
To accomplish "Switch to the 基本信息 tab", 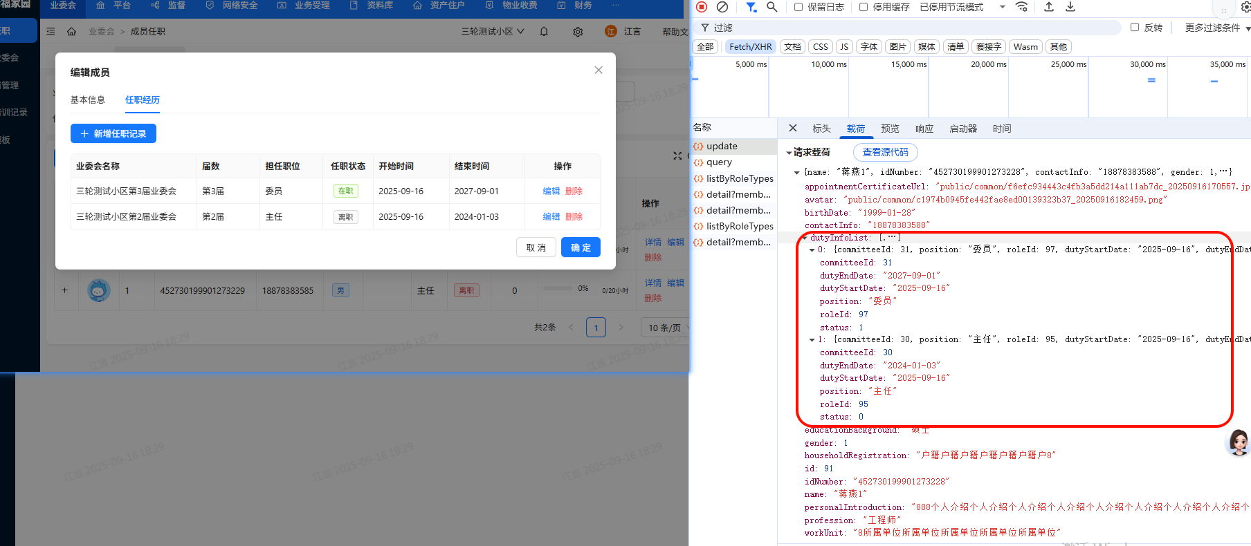I will [87, 100].
